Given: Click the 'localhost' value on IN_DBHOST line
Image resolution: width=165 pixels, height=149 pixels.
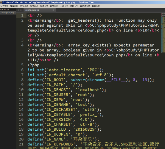Looking at the screenshot, I should click(x=88, y=90).
